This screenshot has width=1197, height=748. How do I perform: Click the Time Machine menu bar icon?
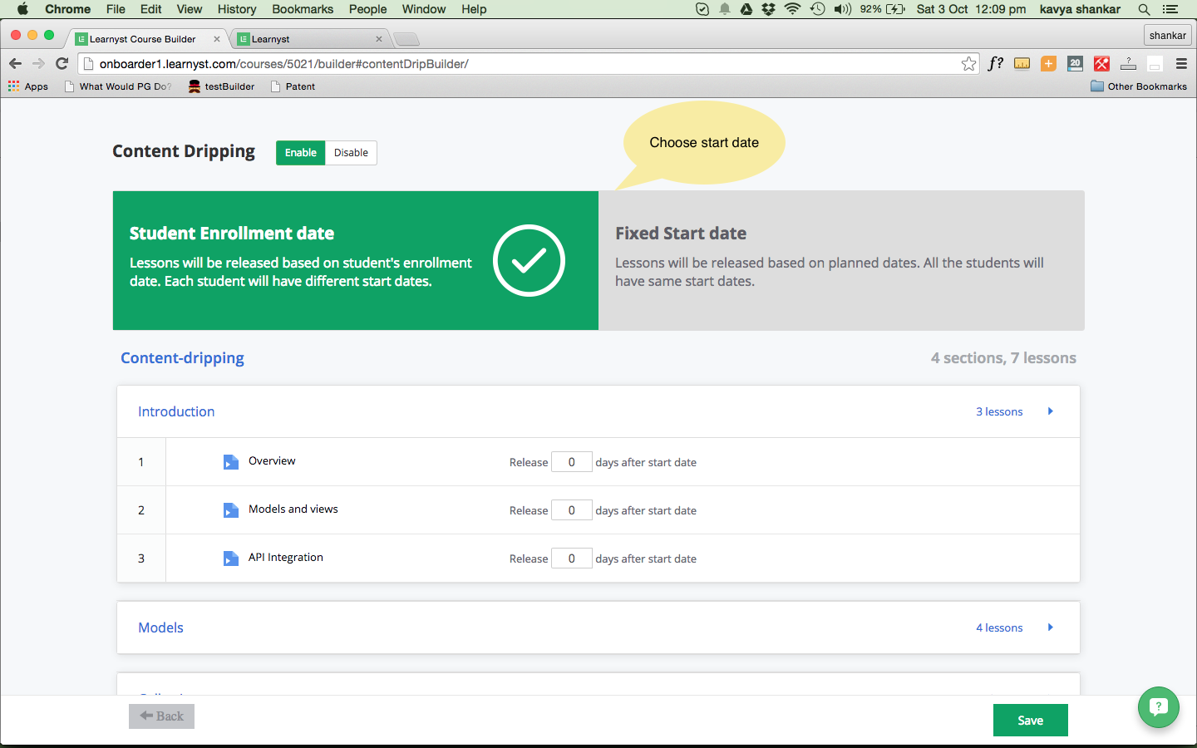[818, 9]
